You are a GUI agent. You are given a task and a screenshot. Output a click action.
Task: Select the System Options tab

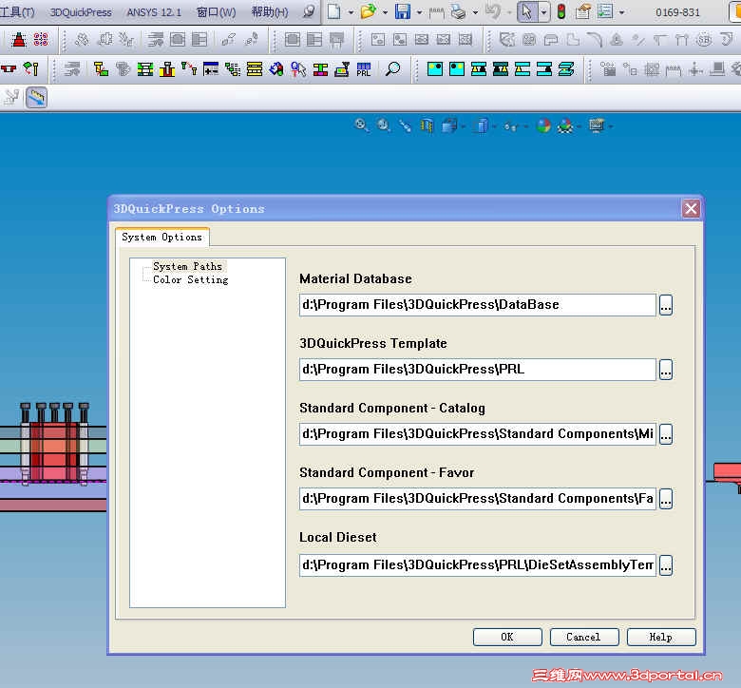(x=161, y=237)
